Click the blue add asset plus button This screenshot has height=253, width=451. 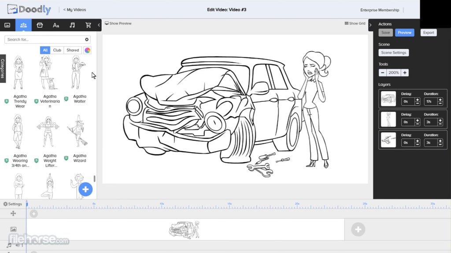pyautogui.click(x=85, y=190)
